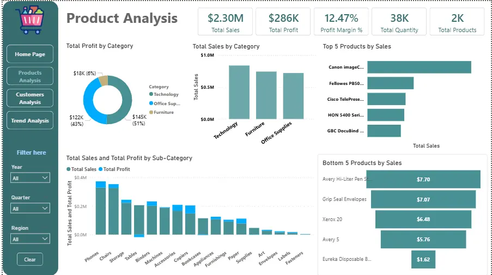Select the $2.30M Total Sales card
Image resolution: width=492 pixels, height=275 pixels.
pyautogui.click(x=225, y=22)
